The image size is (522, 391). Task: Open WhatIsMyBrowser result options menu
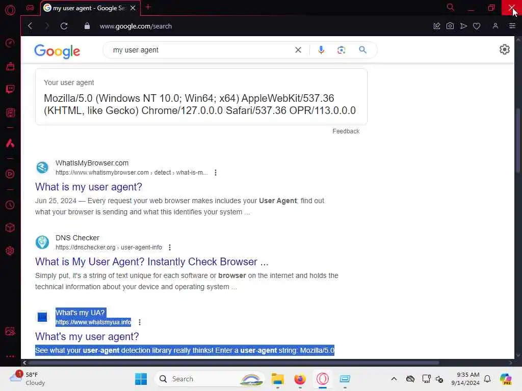216,173
